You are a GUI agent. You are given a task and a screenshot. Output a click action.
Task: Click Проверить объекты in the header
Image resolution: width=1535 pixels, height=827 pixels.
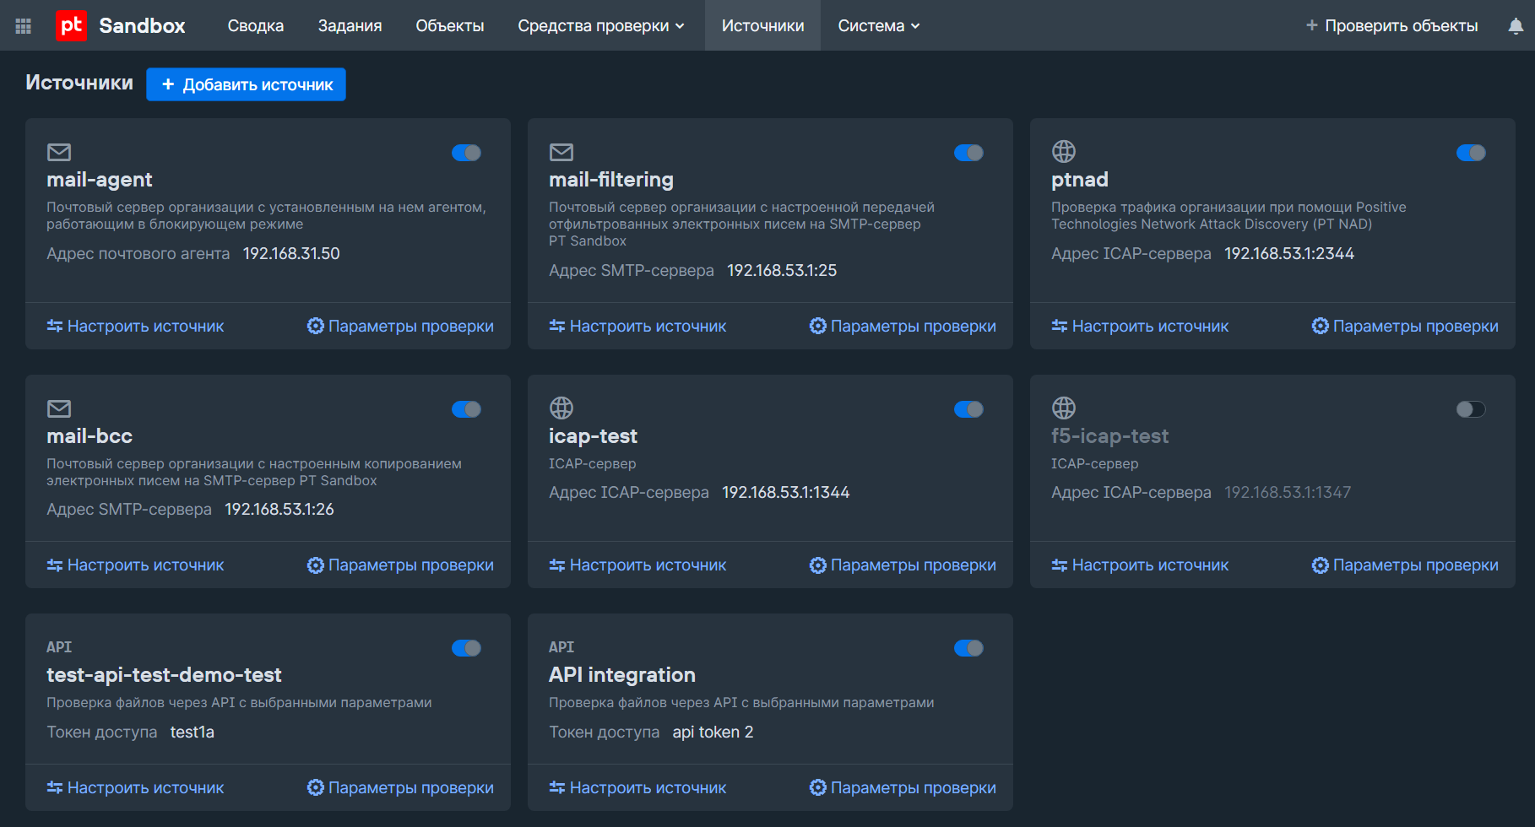(x=1391, y=26)
